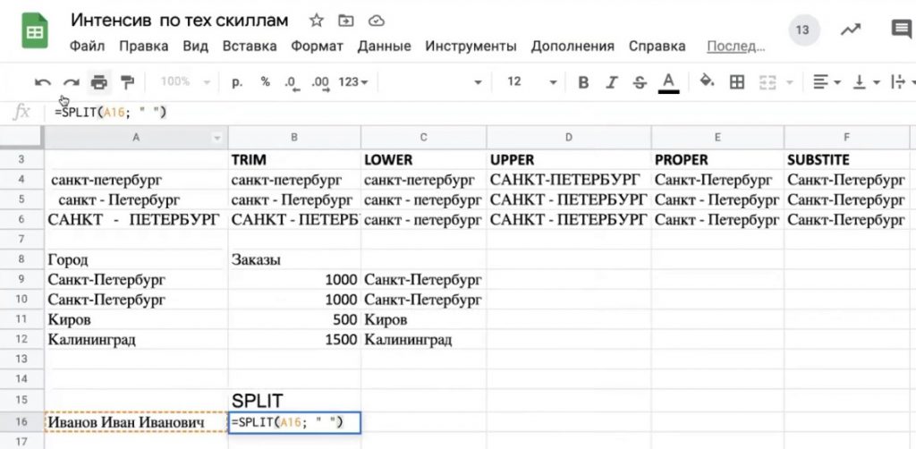Image resolution: width=916 pixels, height=449 pixels.
Task: Select Калининград in column A
Action: (x=136, y=339)
